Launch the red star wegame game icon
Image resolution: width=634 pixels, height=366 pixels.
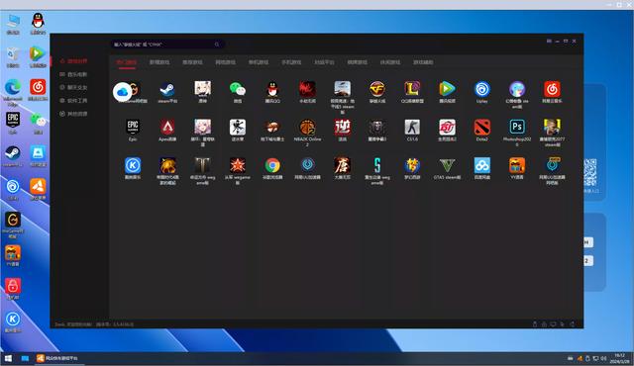coord(238,165)
